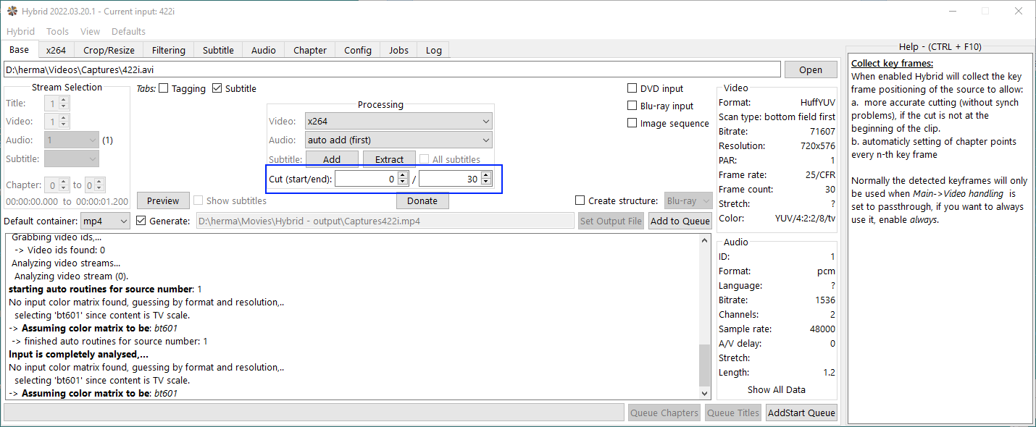This screenshot has width=1036, height=427.
Task: View the Jobs tab
Action: click(398, 50)
